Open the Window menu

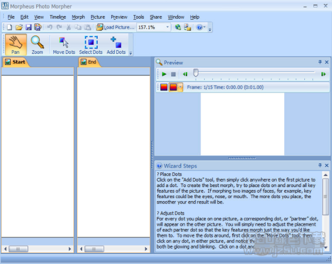coord(176,17)
